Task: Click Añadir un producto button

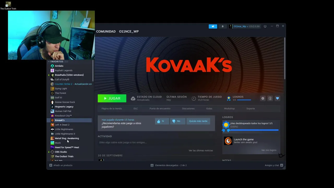Action: coord(61,165)
